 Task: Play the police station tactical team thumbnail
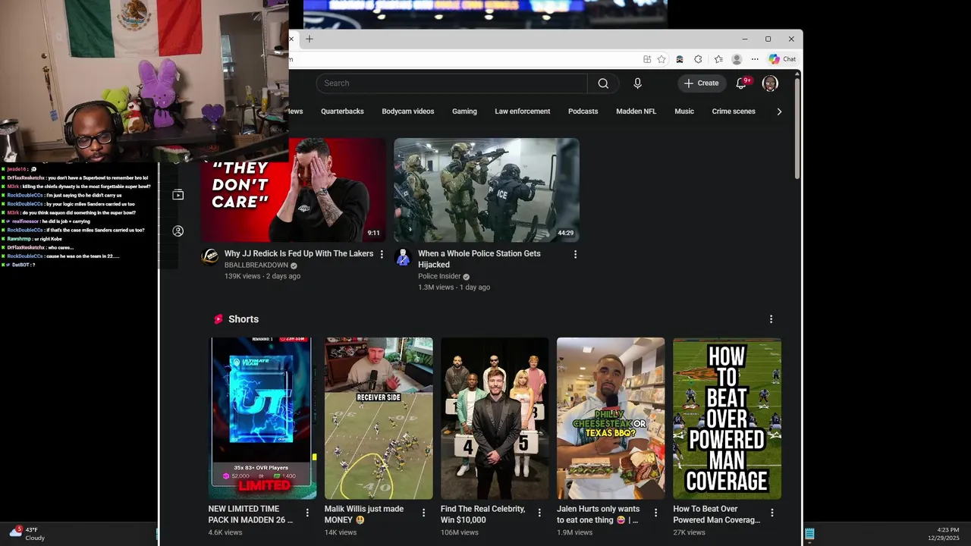[x=486, y=190]
